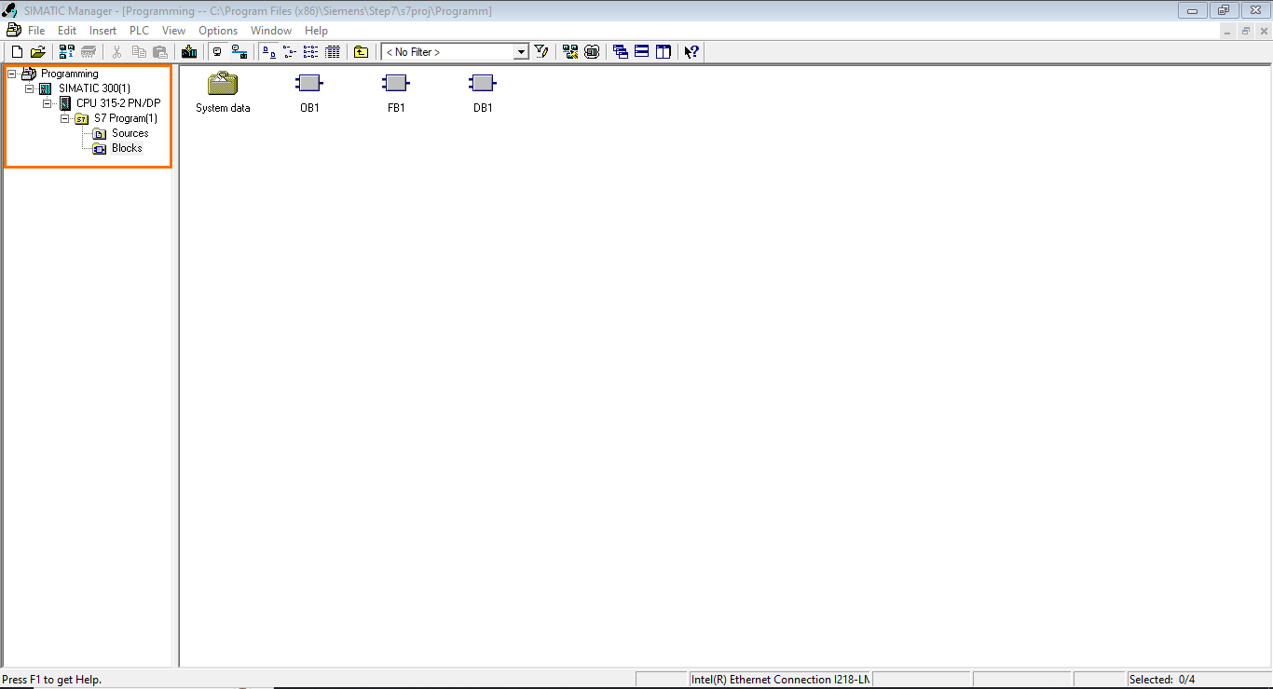Collapse the SIMATIC 300(1) tree node

pos(30,88)
